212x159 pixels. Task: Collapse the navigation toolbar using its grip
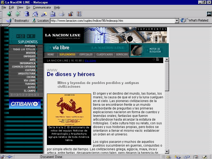pyautogui.click(x=1, y=14)
